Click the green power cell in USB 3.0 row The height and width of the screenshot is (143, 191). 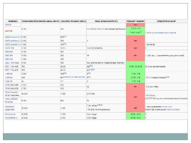[136, 74]
